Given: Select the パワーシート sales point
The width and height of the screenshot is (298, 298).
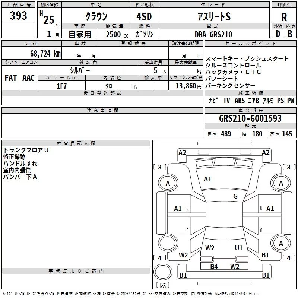Looking at the screenshot, I should (222, 79).
